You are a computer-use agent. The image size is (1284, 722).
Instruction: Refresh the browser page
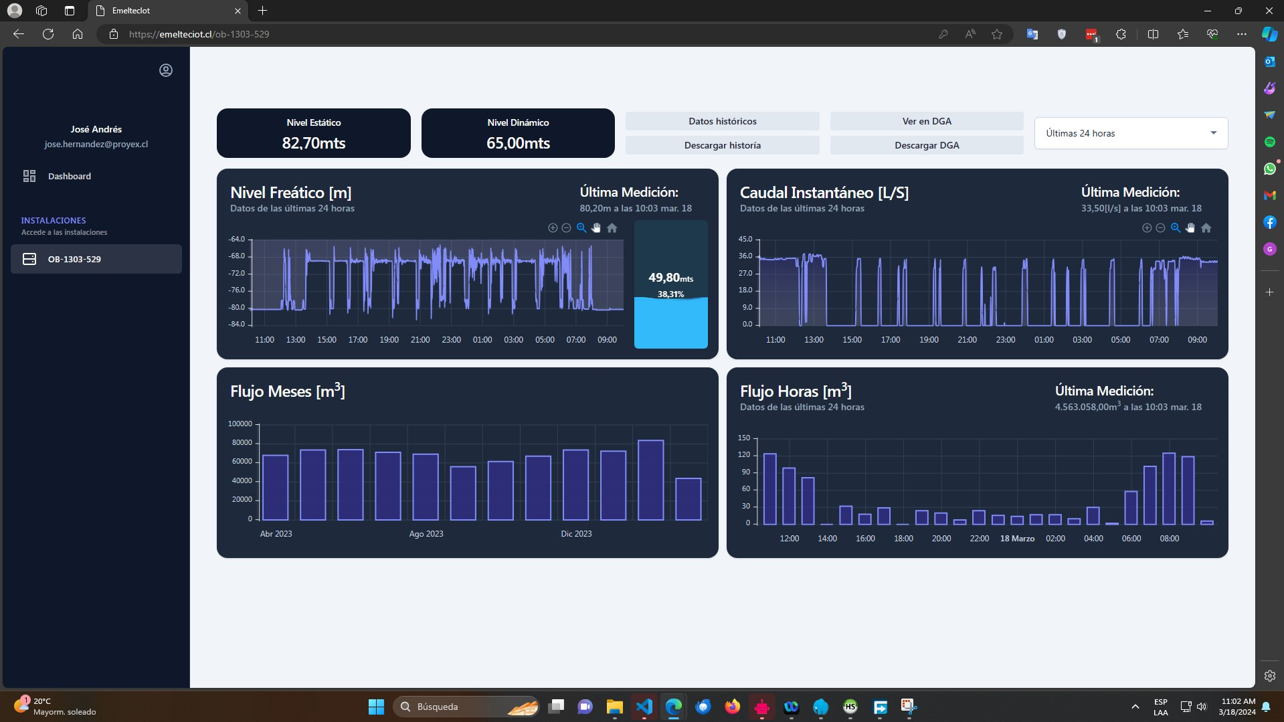click(x=48, y=34)
